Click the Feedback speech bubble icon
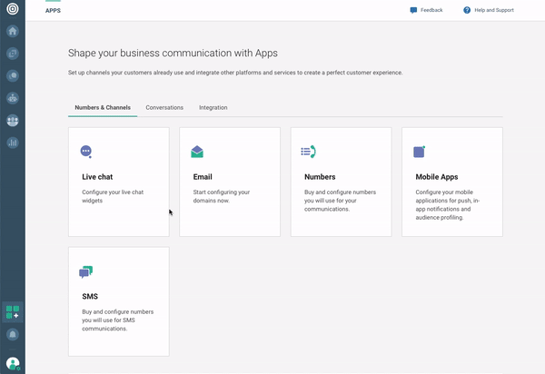This screenshot has width=545, height=374. (x=413, y=10)
